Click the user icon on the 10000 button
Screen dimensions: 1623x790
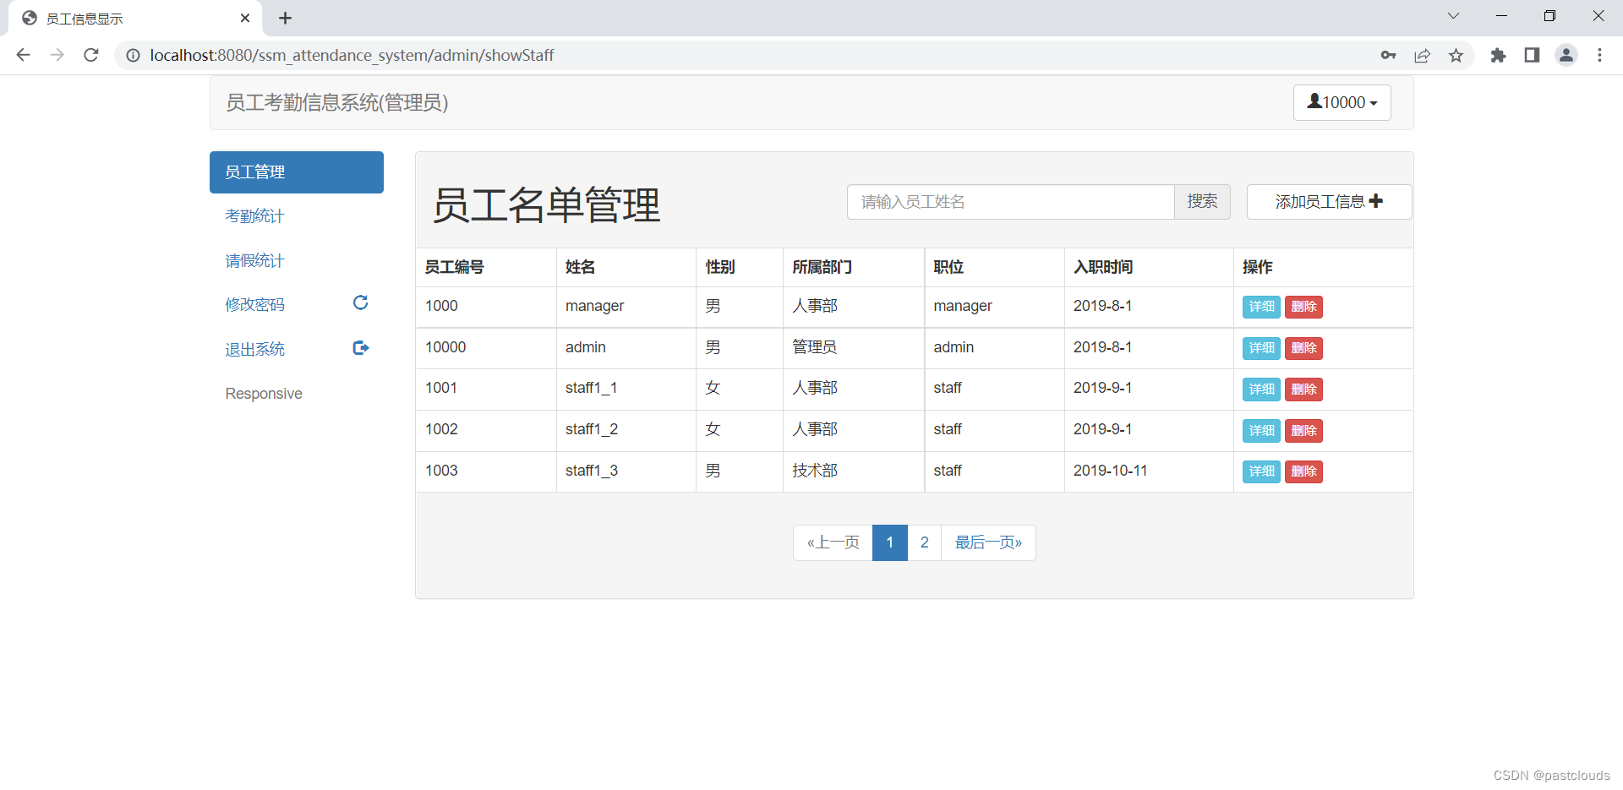click(1314, 101)
